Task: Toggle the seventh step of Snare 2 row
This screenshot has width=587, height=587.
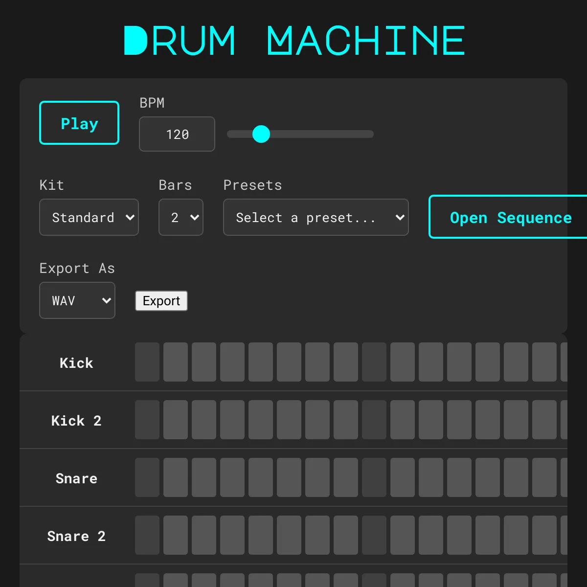Action: [317, 535]
